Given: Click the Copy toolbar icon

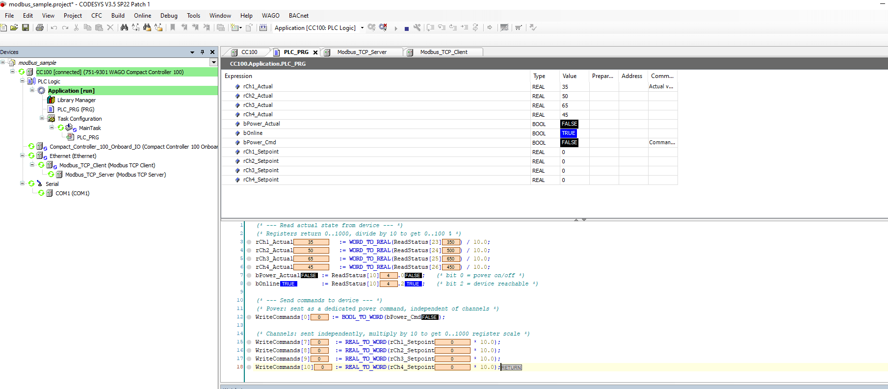Looking at the screenshot, I should (87, 27).
